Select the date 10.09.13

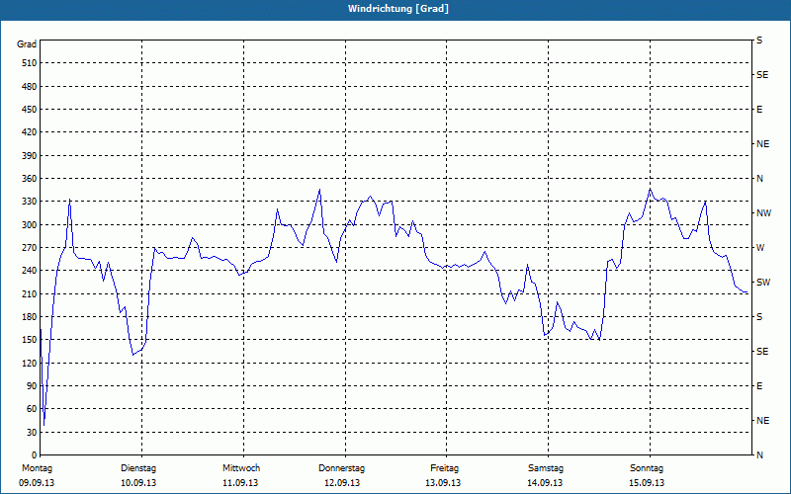pyautogui.click(x=138, y=483)
